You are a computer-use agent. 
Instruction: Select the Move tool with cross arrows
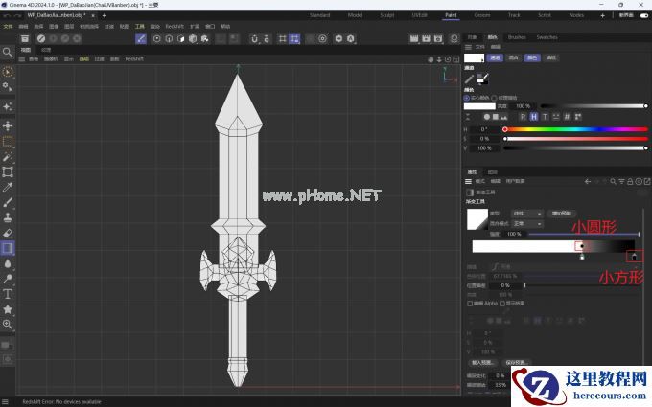click(x=8, y=125)
